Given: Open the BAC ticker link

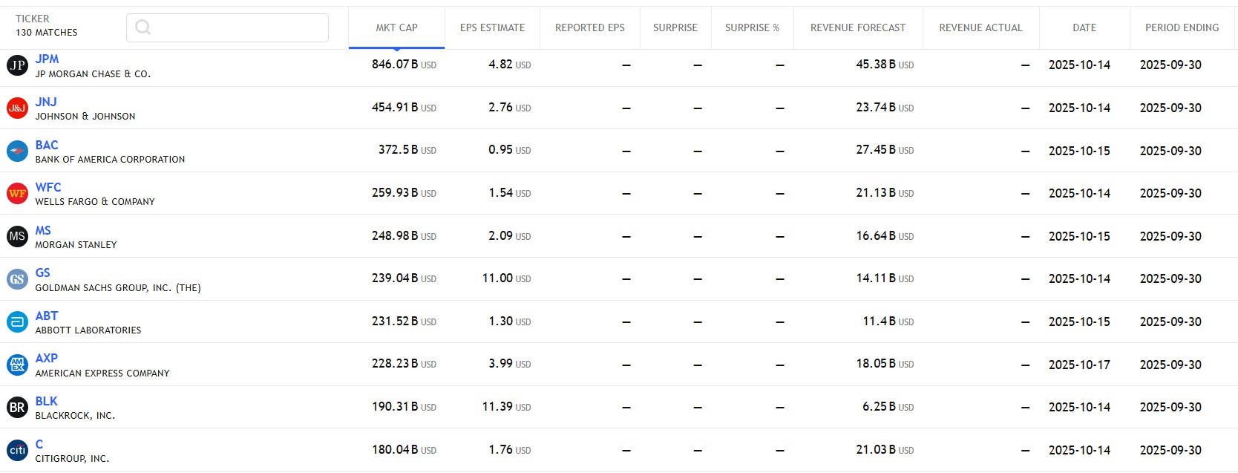Looking at the screenshot, I should pos(47,146).
